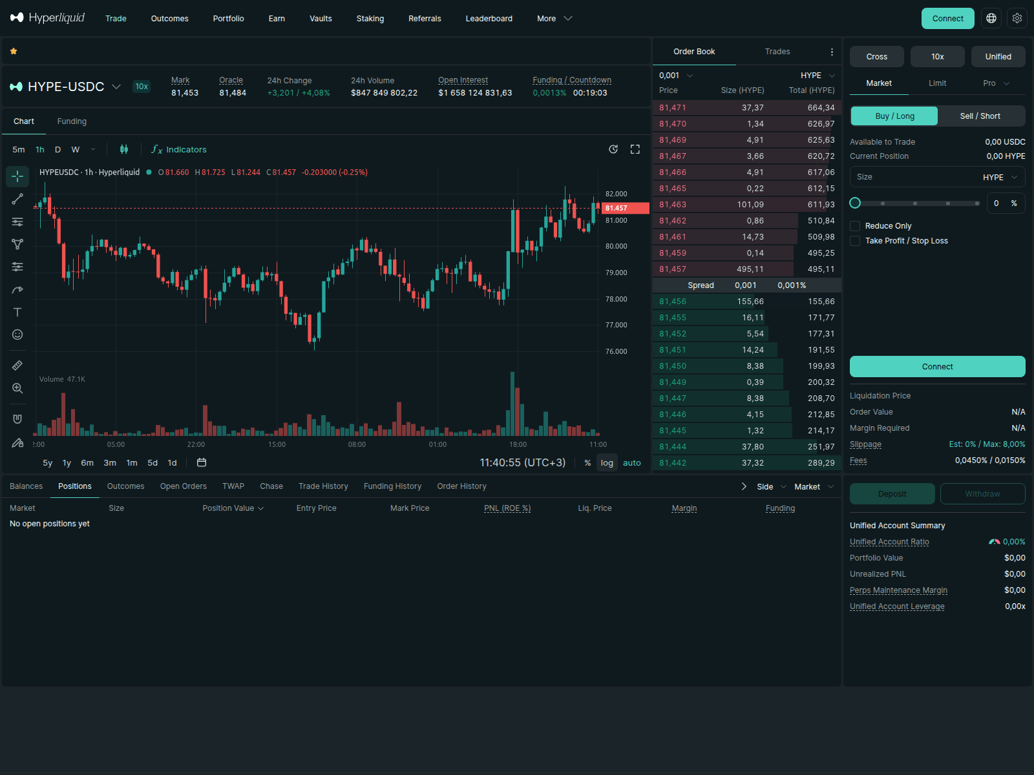The width and height of the screenshot is (1034, 775).
Task: Click the Size input field
Action: click(x=938, y=177)
